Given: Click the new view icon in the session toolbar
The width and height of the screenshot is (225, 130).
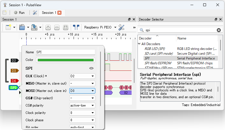Looking at the screenshot, I should [8, 27].
